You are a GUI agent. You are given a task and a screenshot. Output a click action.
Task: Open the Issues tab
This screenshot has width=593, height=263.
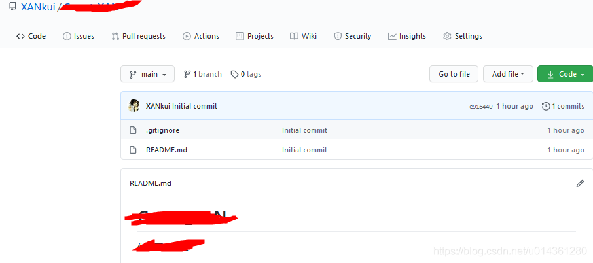point(79,36)
